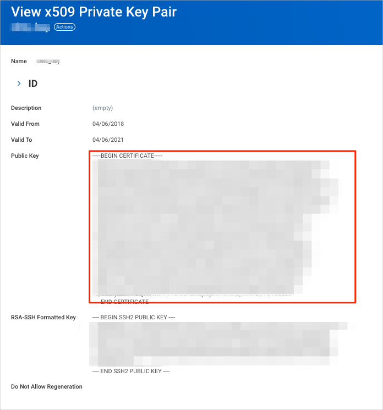
Task: Click the blurred Name field value
Action: tap(48, 61)
